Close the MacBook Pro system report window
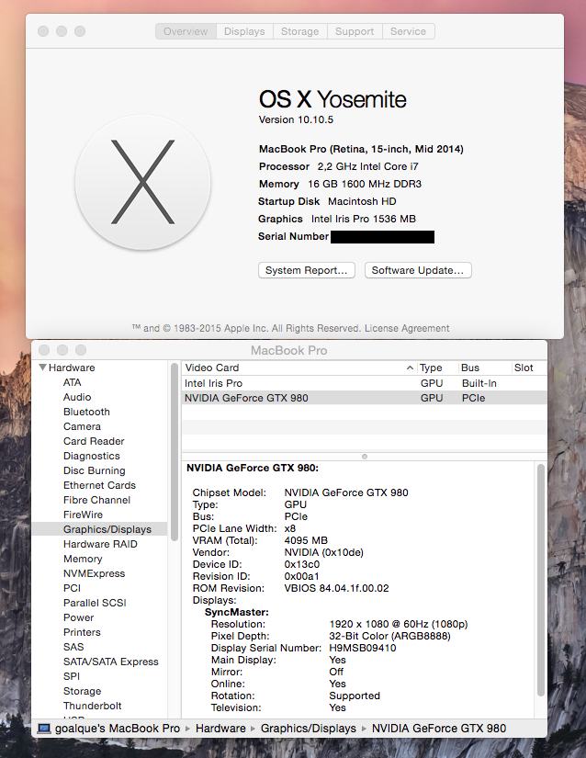Image resolution: width=586 pixels, height=758 pixels. [x=44, y=350]
